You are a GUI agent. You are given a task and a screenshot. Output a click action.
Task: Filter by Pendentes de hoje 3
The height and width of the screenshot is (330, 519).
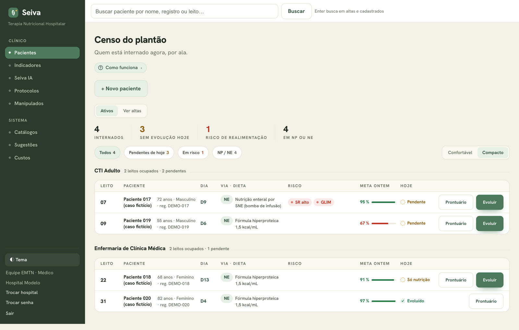point(149,153)
